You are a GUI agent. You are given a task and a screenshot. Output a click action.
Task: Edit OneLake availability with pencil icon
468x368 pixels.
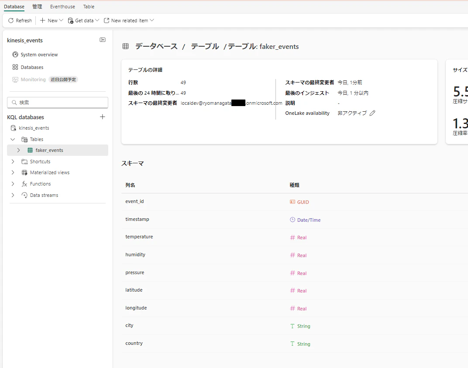tap(372, 113)
